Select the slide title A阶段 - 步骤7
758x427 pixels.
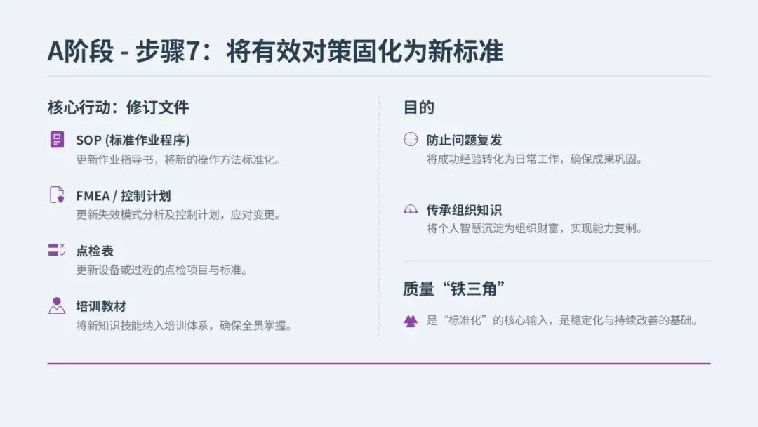pyautogui.click(x=275, y=51)
